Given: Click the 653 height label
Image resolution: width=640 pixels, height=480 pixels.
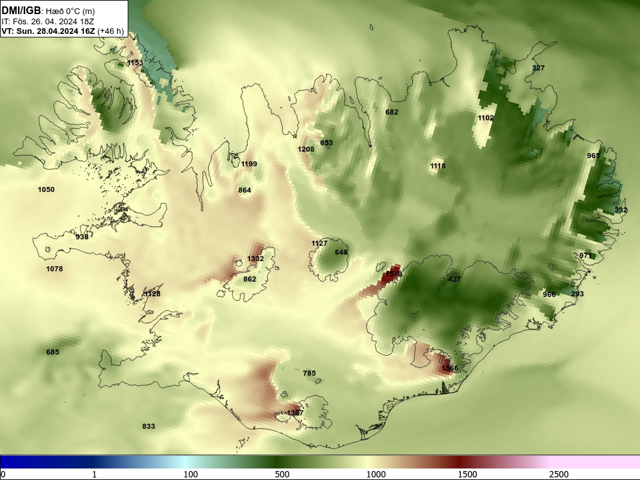Looking at the screenshot, I should (x=326, y=143).
